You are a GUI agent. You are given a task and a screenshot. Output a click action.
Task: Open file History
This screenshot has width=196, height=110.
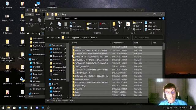click(x=137, y=29)
